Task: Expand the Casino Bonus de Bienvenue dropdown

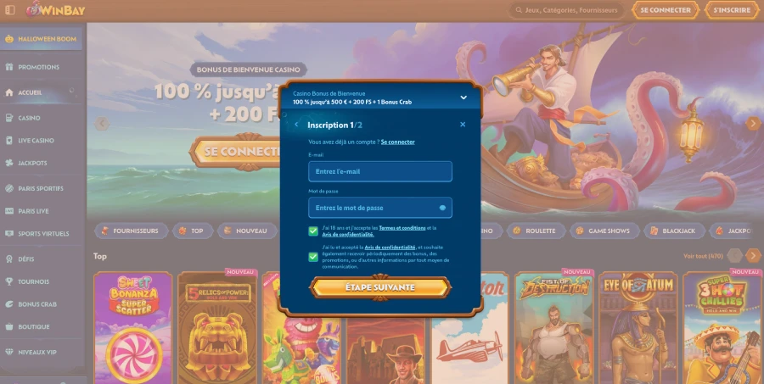Action: (x=463, y=97)
